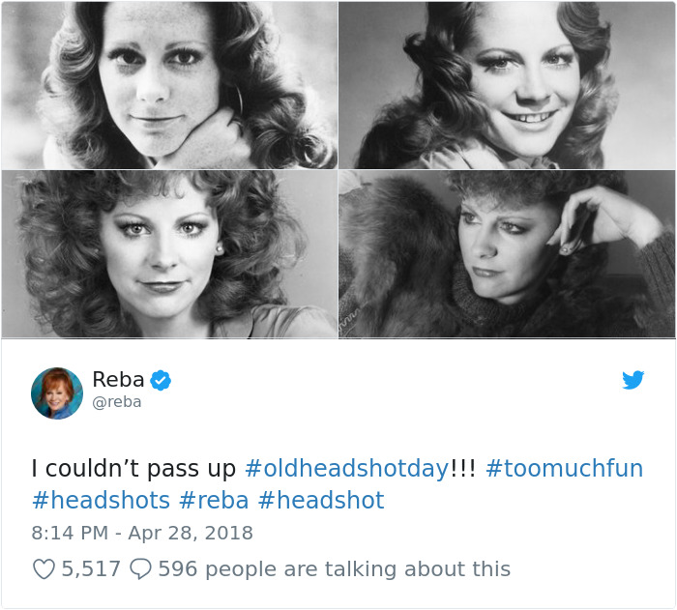Open replies via the speech bubble icon
This screenshot has height=610, width=677.
(x=141, y=569)
